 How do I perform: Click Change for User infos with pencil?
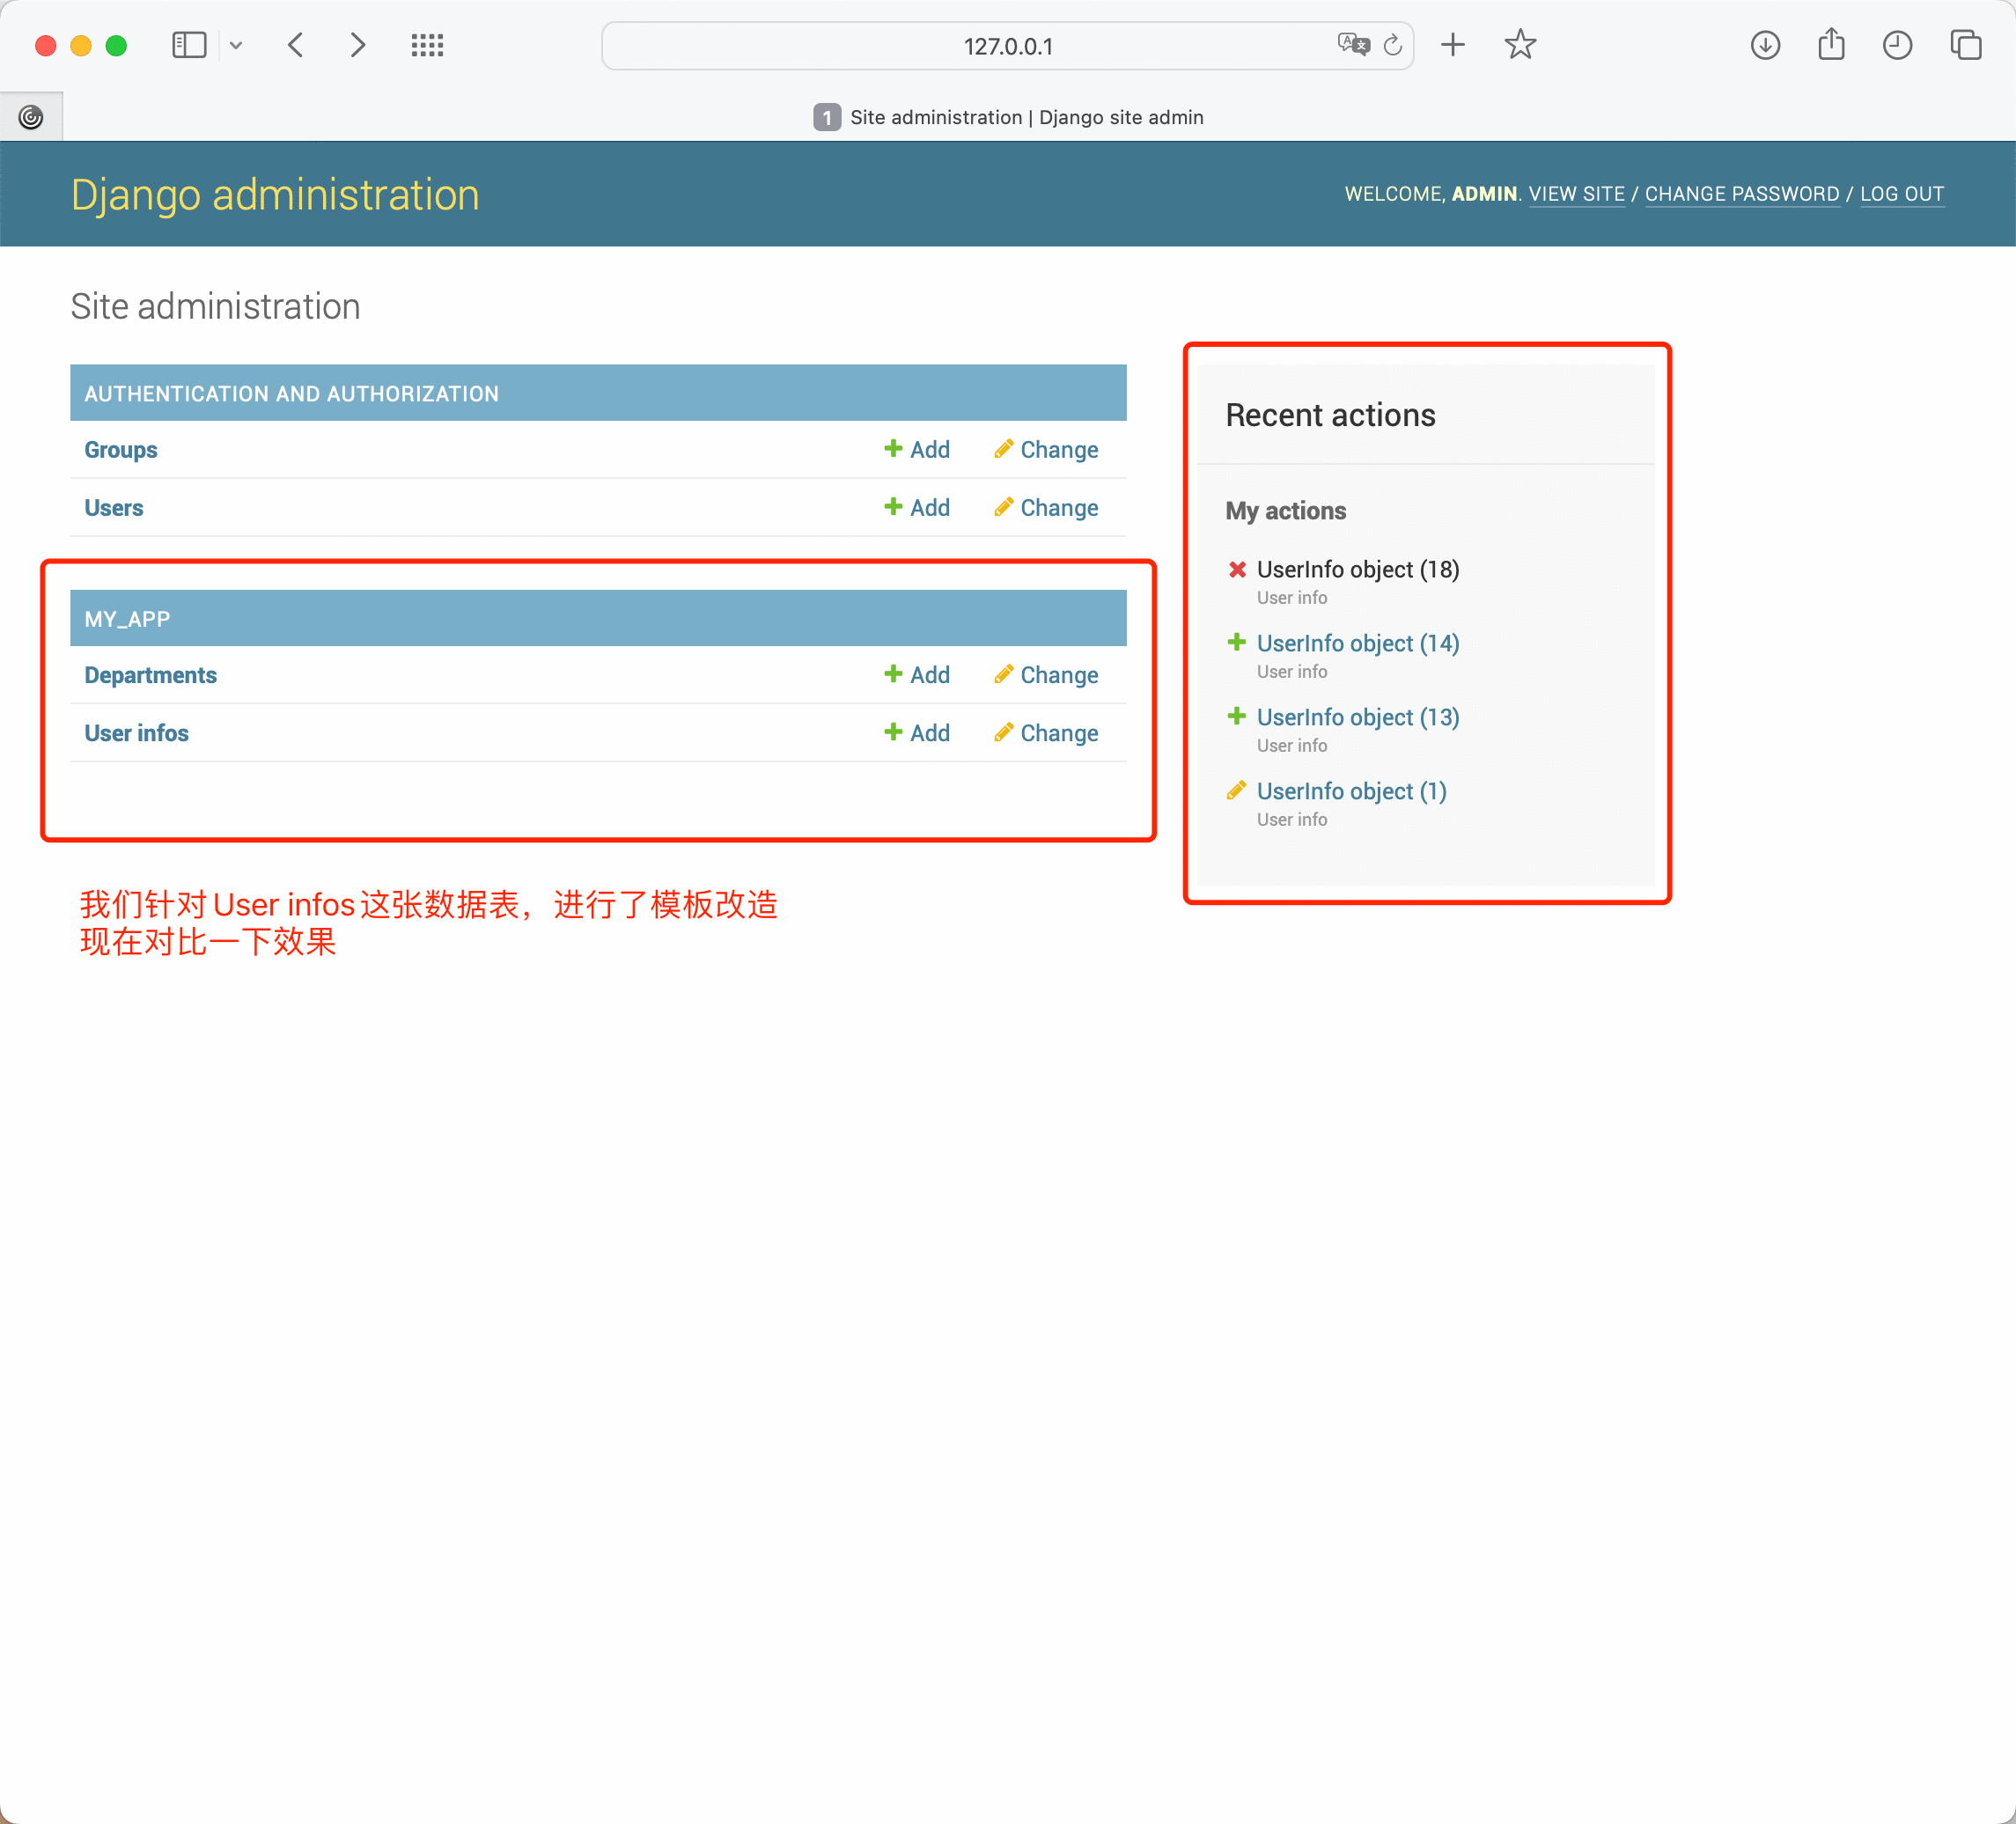1046,733
